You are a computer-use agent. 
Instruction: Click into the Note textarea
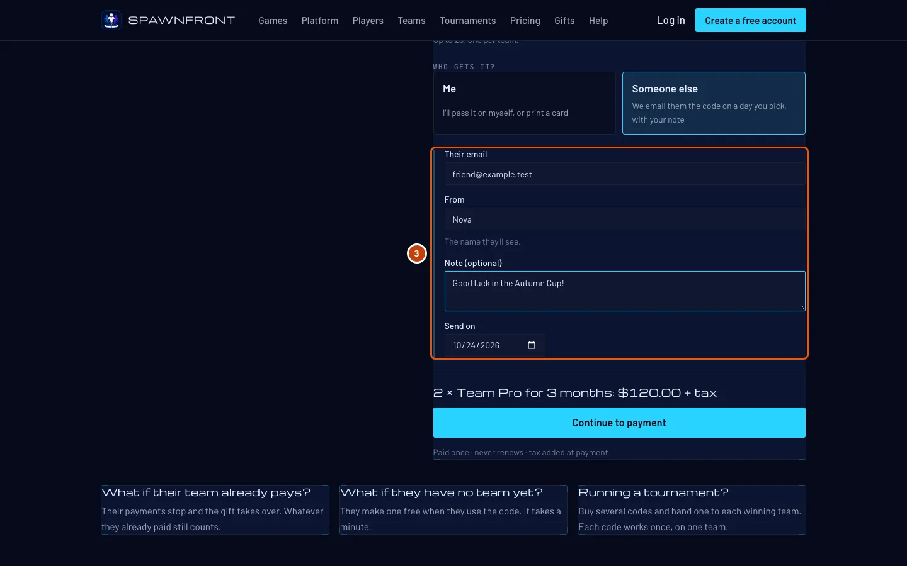click(x=625, y=291)
